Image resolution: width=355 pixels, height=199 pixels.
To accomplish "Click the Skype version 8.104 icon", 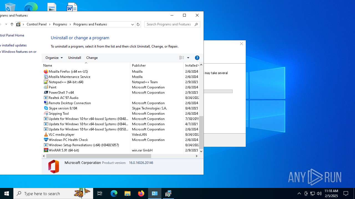I will (46, 108).
